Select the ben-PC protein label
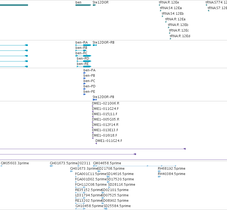The width and height of the screenshot is (227, 210). coord(89,81)
